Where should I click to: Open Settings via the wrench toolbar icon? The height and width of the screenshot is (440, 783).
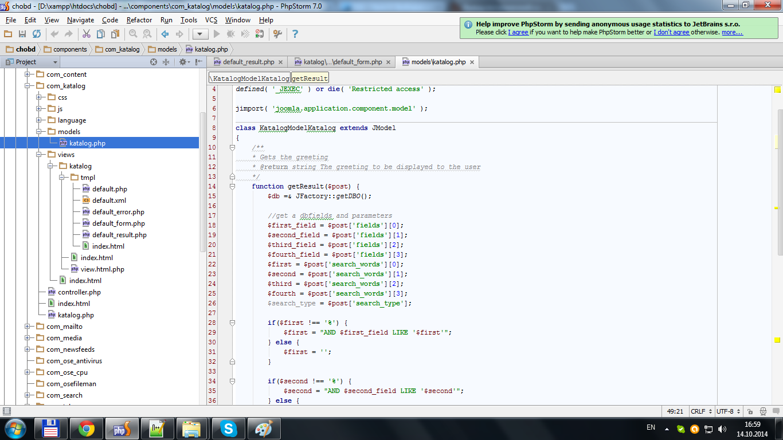point(277,34)
